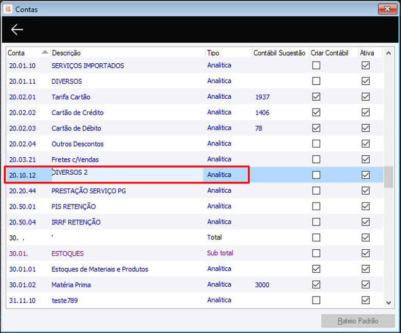Select account number 31.11.10

coord(22,300)
